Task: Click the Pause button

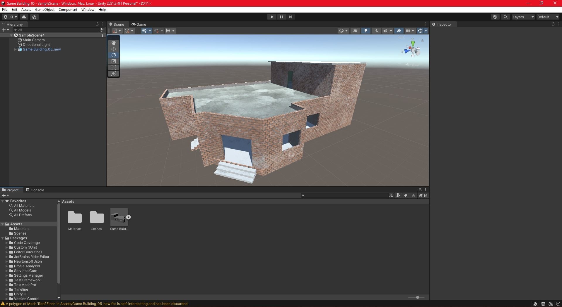Action: [x=281, y=17]
